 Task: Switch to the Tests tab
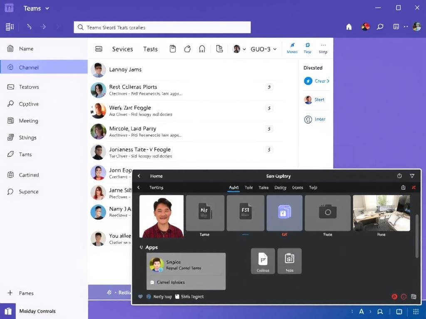pos(151,49)
